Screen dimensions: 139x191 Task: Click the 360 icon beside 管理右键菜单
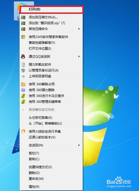click(x=23, y=102)
